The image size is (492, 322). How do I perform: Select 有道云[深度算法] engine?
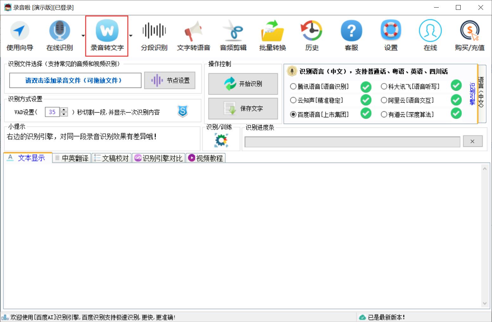pyautogui.click(x=407, y=115)
